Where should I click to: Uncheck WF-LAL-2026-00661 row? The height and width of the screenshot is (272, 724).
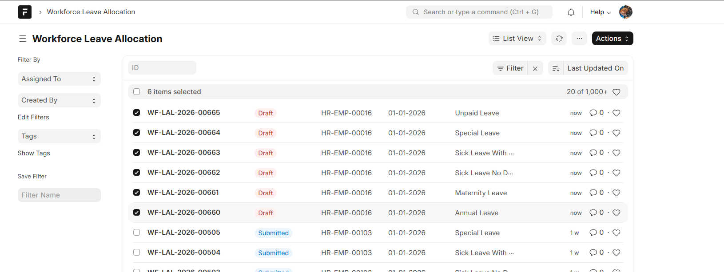pyautogui.click(x=137, y=193)
